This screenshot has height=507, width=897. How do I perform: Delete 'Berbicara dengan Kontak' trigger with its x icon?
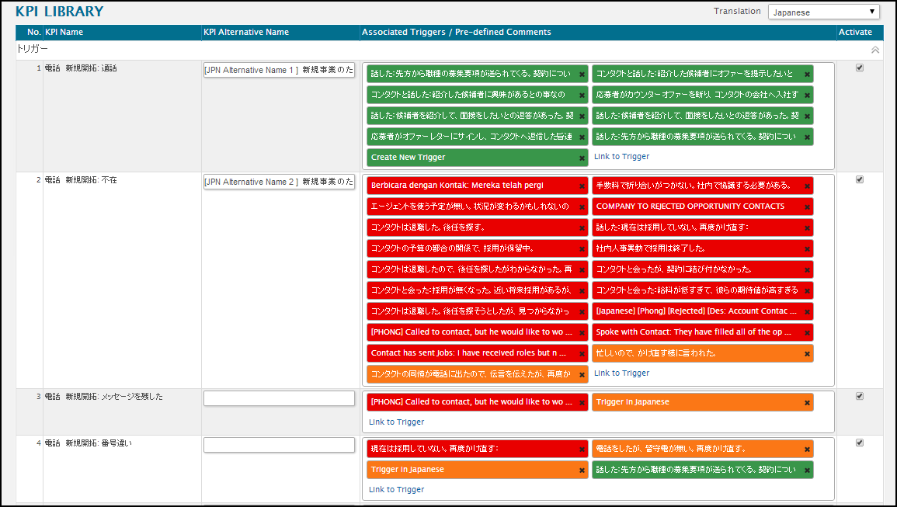pos(582,186)
